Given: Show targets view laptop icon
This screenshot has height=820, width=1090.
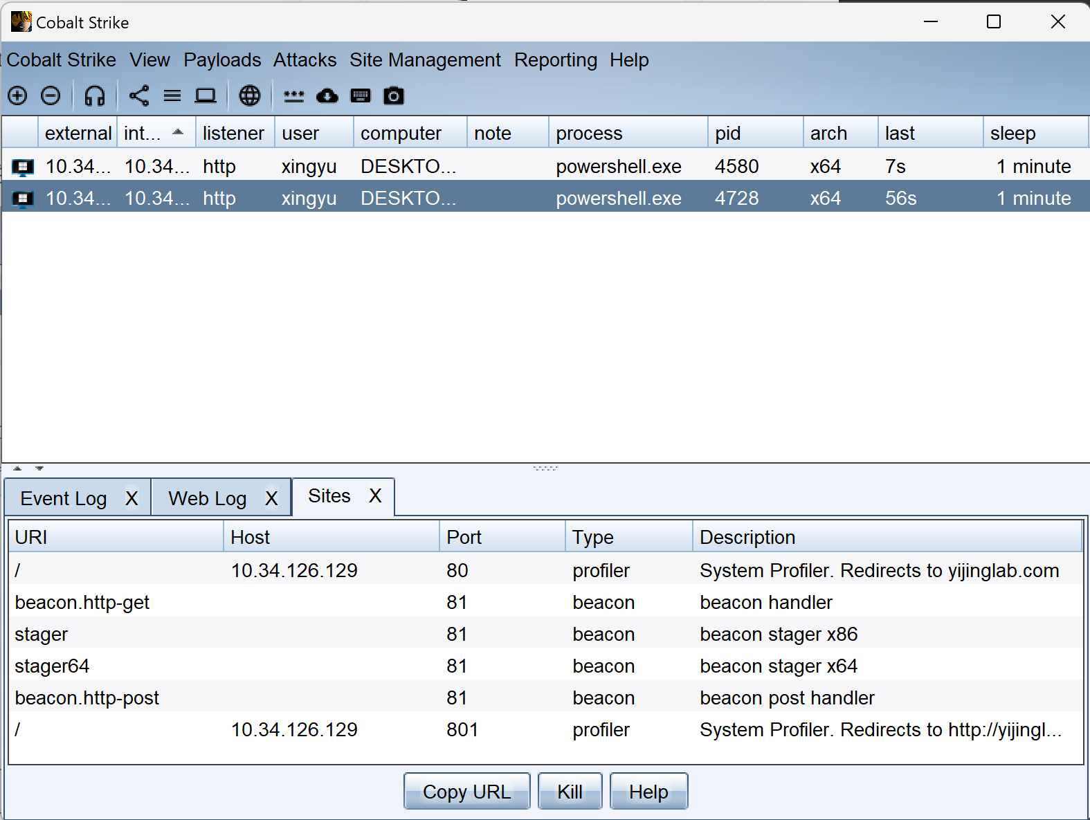Looking at the screenshot, I should click(206, 95).
